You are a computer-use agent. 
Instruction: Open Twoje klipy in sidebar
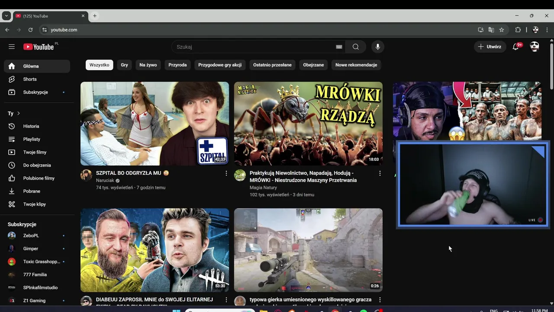37,204
